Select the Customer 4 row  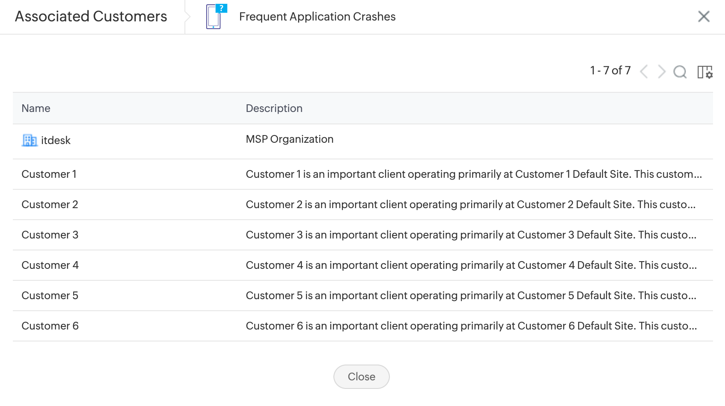[x=50, y=265]
